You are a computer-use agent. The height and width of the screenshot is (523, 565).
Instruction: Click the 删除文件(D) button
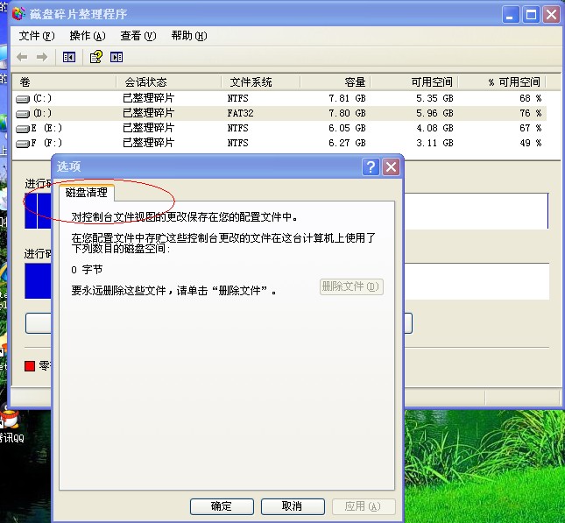(351, 287)
